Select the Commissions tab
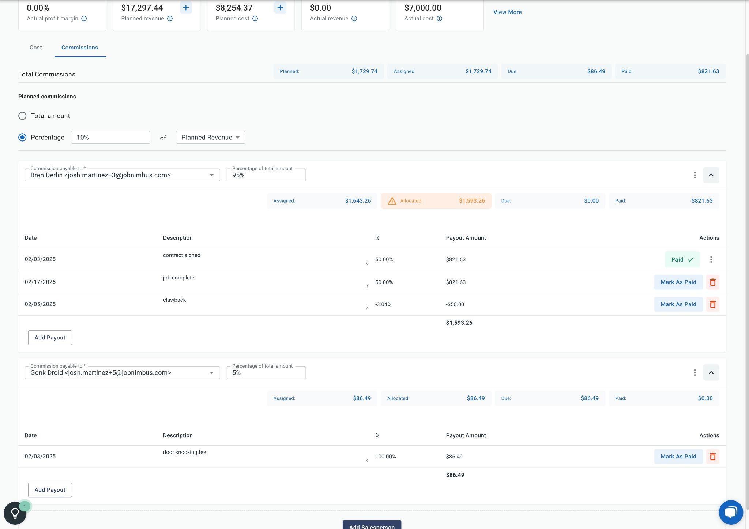The height and width of the screenshot is (529, 749). pos(80,48)
